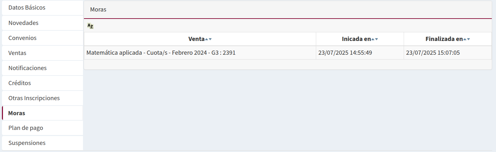Open Otras Inscripciones in the sidebar
This screenshot has height=152, width=496.
point(34,98)
